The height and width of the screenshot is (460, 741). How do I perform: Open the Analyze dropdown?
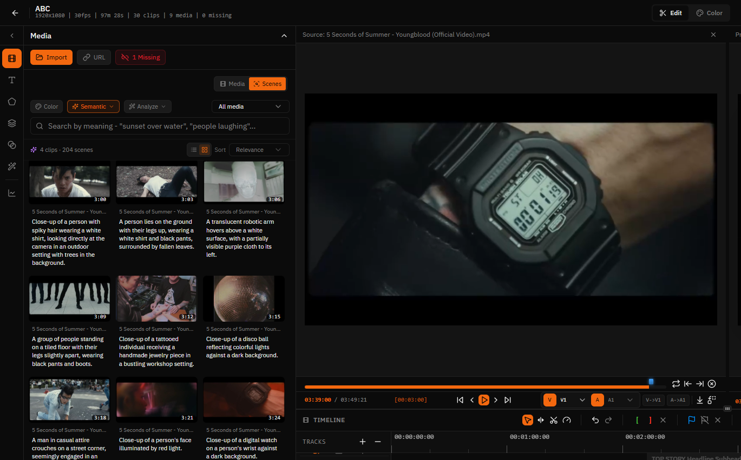tap(148, 106)
